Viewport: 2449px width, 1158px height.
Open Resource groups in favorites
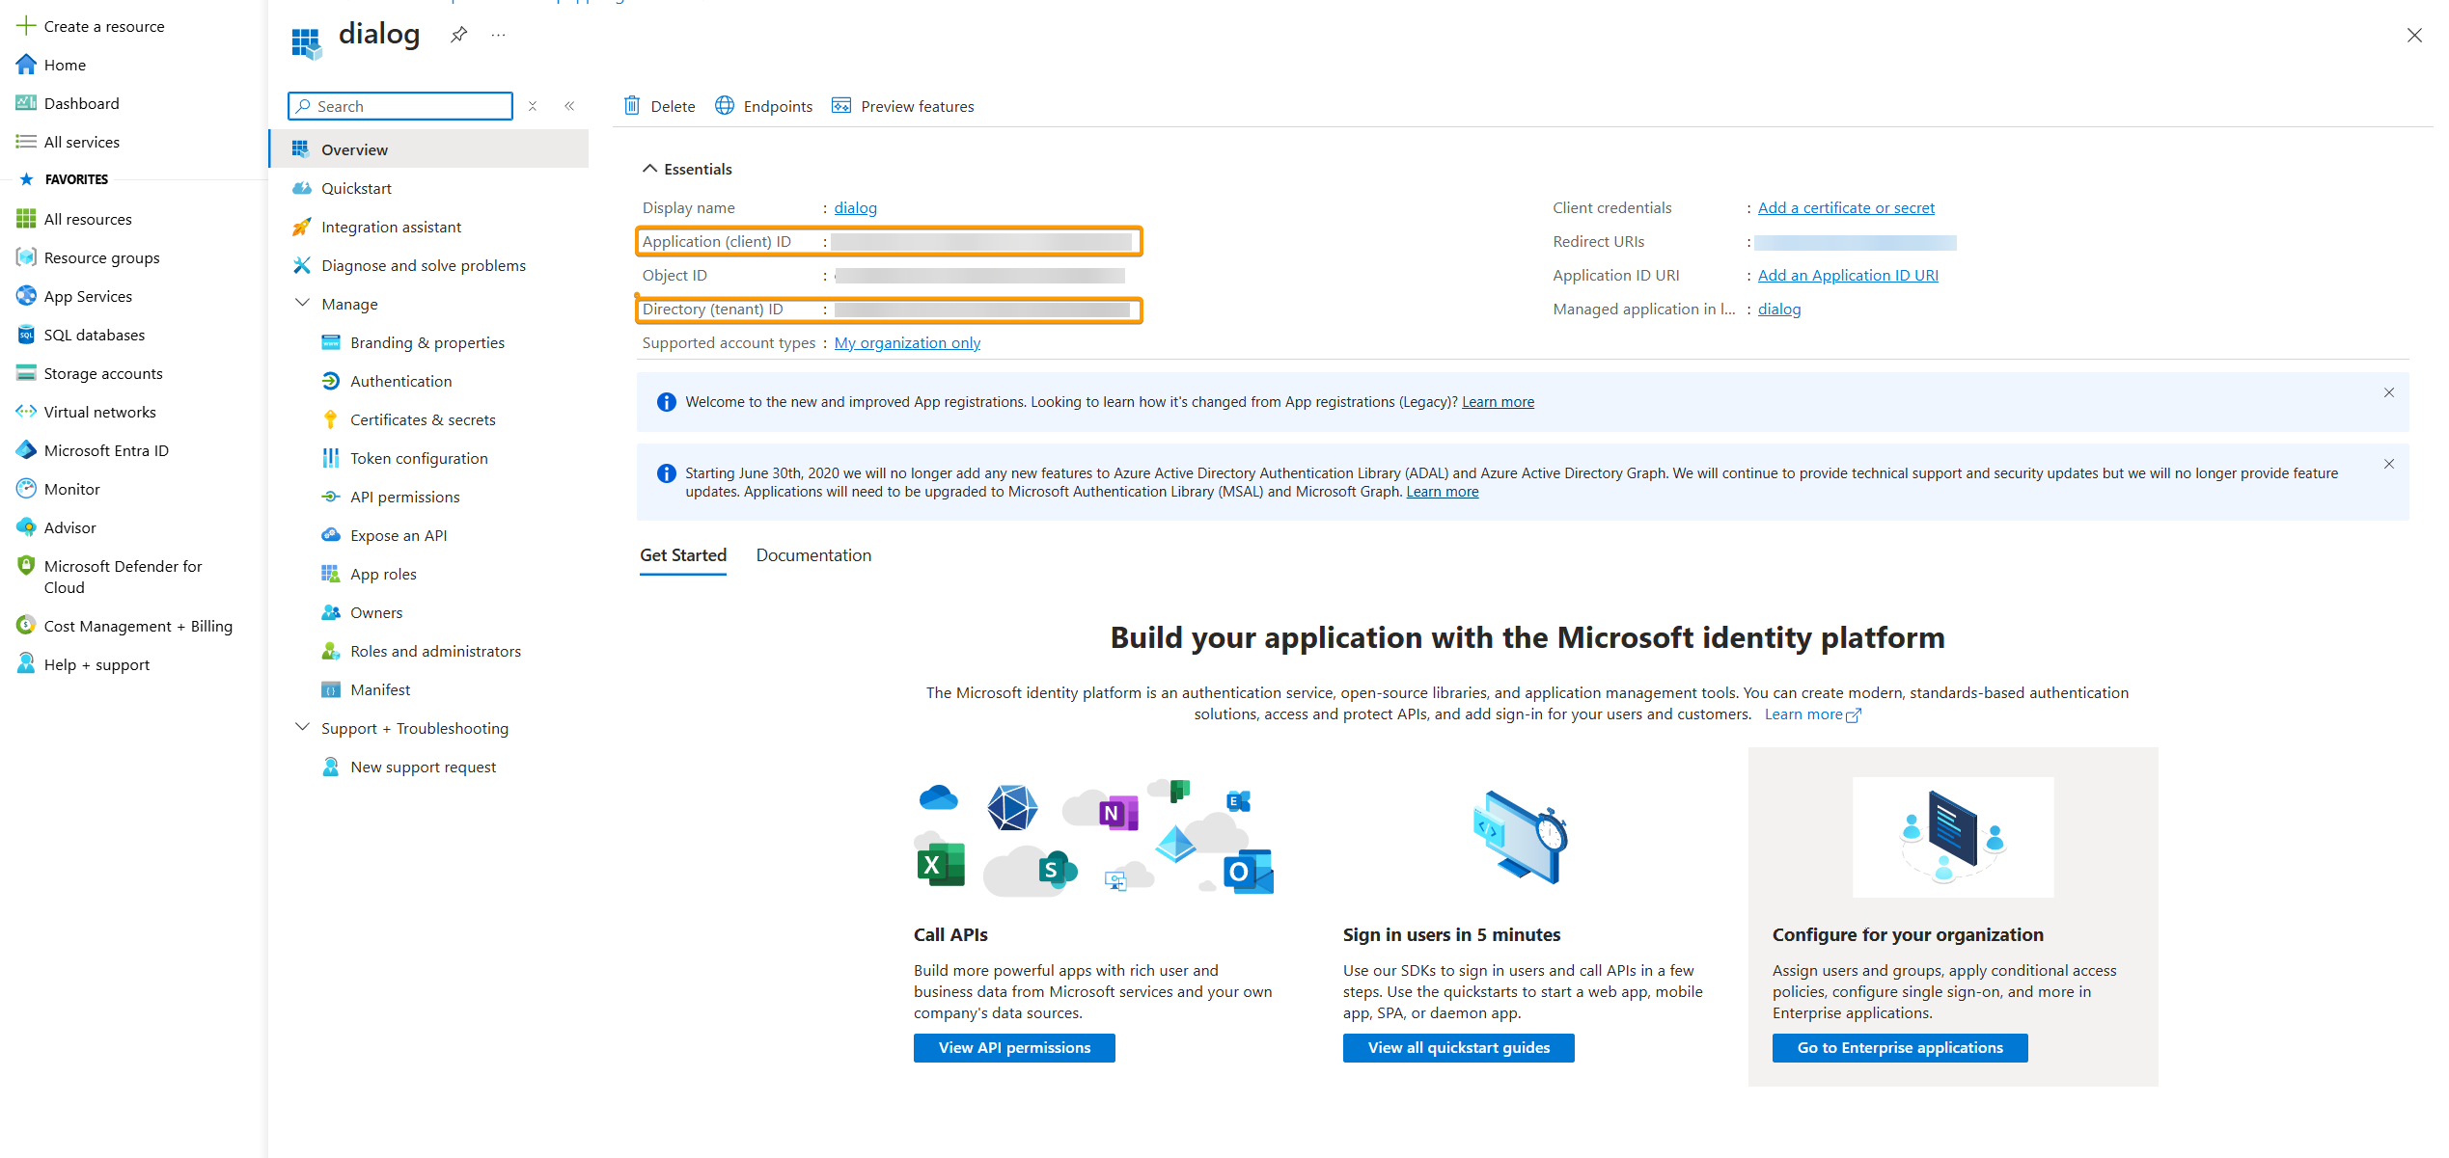pos(101,257)
